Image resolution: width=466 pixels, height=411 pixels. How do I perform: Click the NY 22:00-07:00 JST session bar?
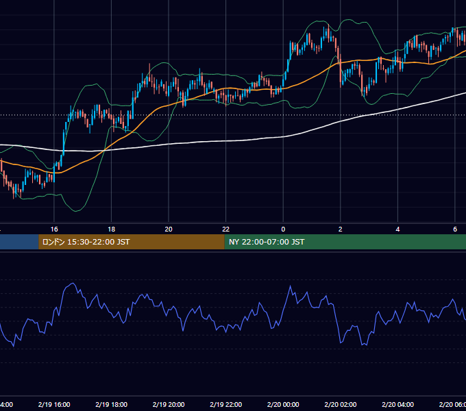pos(345,242)
